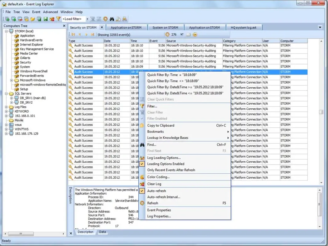
Task: Click the yellow open folder toolbar icon
Action: point(33,19)
